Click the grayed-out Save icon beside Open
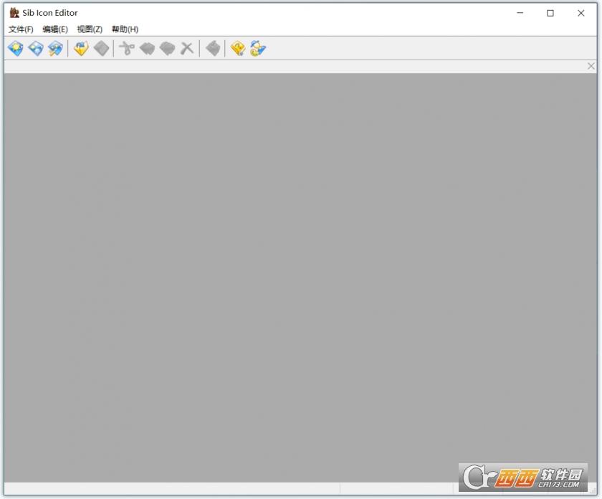This screenshot has width=602, height=499. pos(101,49)
